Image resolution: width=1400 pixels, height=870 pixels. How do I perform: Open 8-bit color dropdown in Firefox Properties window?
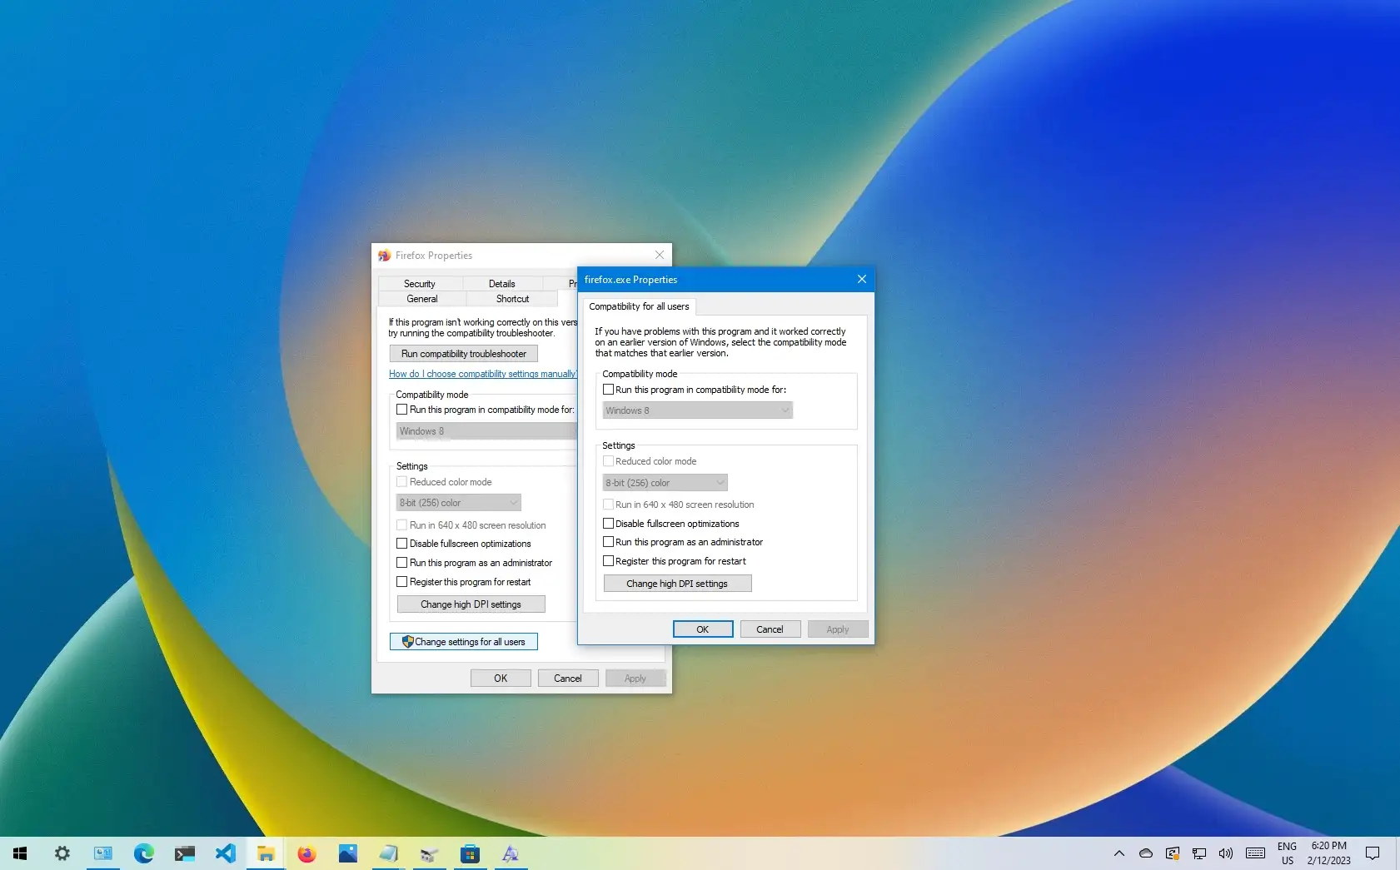tap(459, 503)
